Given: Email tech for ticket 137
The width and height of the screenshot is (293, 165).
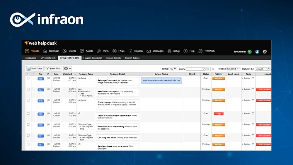Looking at the screenshot, I should 253,89.
